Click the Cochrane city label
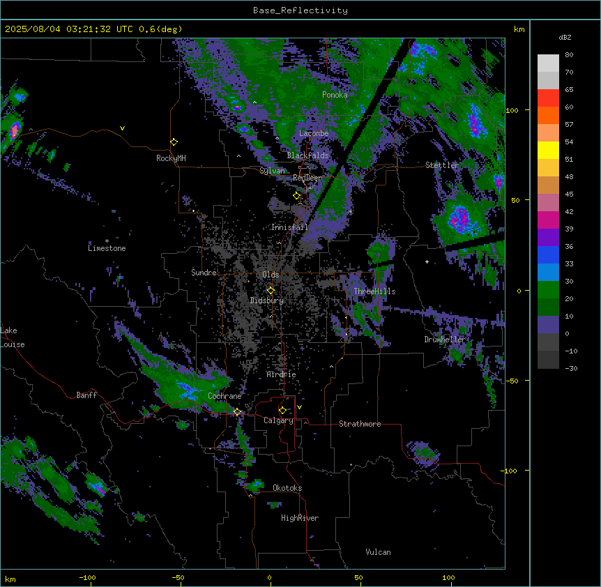The height and width of the screenshot is (587, 601). click(225, 396)
